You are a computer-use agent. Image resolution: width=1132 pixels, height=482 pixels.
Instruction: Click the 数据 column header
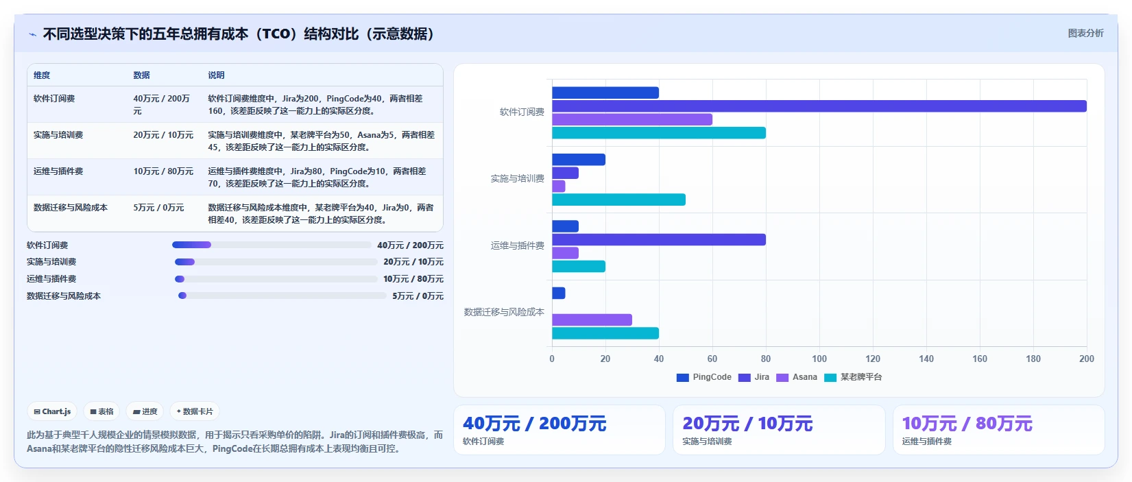pos(141,75)
